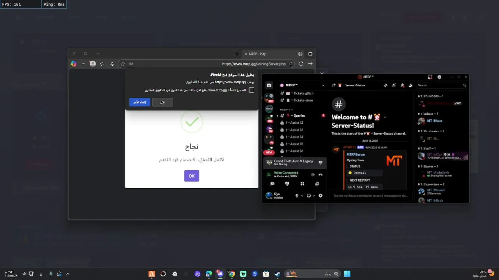Click the Windows taskbar search box
Image resolution: width=499 pixels, height=280 pixels.
click(312, 274)
